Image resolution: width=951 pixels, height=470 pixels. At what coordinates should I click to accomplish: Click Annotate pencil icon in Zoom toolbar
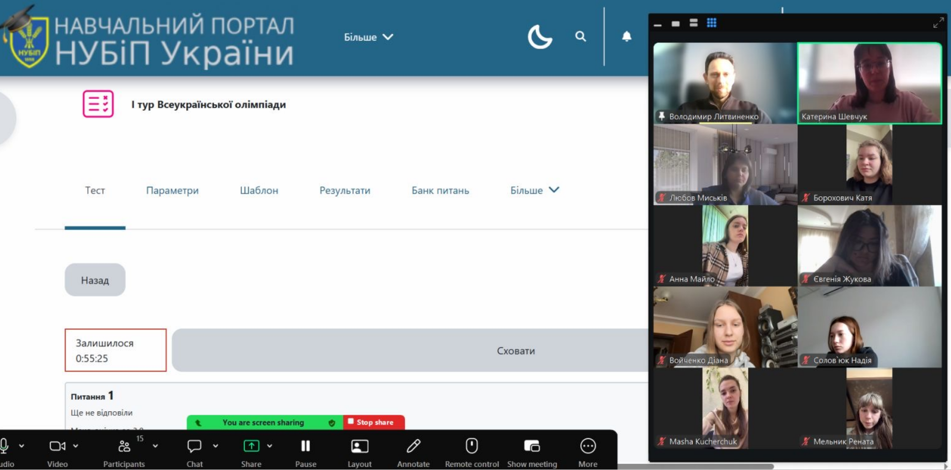click(414, 446)
